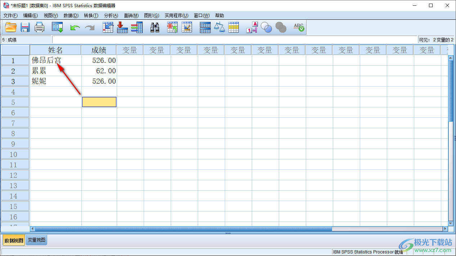Show the Variables info icon
The image size is (456, 256).
tap(137, 27)
